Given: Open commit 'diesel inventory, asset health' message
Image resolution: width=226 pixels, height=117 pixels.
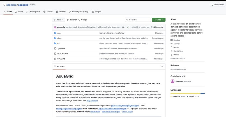Looking at the screenshot, I should tap(124, 43).
